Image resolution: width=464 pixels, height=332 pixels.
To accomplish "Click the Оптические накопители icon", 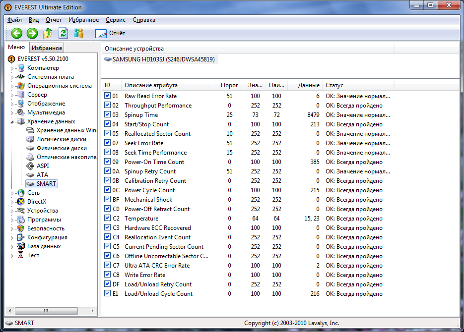I will point(30,157).
